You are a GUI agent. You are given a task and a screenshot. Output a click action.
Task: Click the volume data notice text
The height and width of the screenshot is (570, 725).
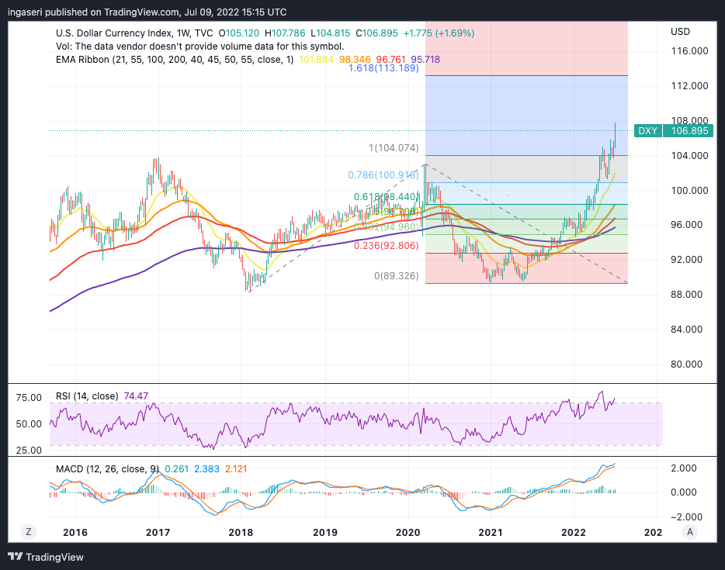pos(199,47)
